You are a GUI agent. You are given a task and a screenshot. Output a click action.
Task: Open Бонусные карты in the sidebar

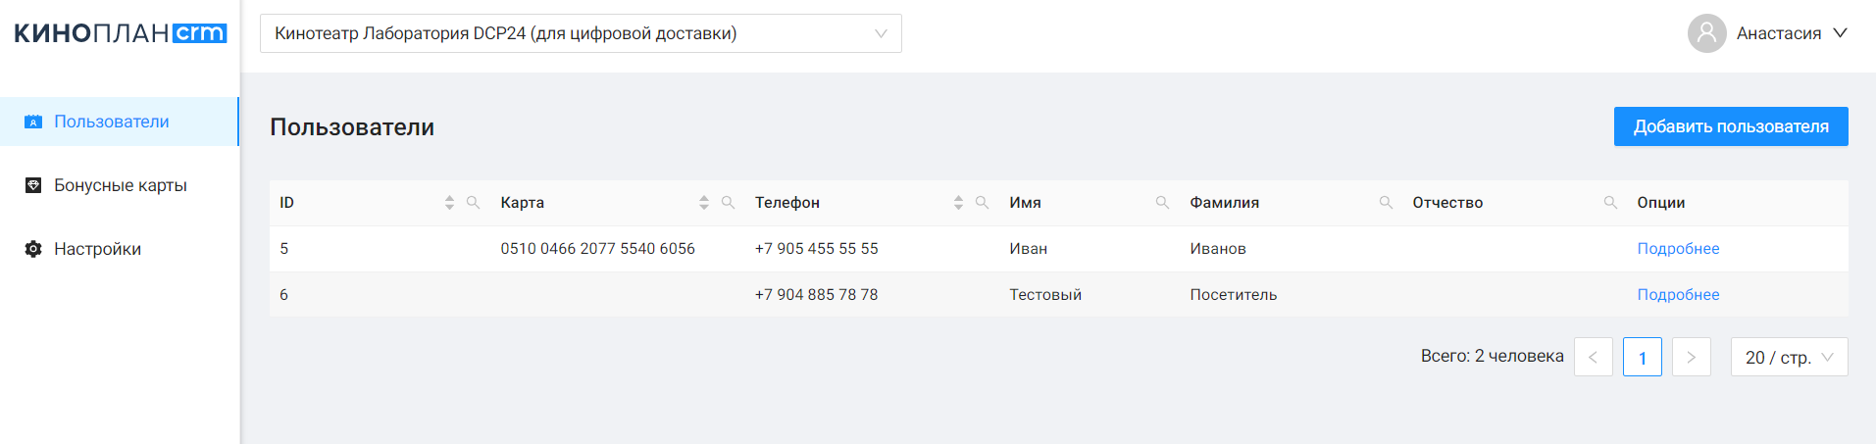[x=120, y=185]
